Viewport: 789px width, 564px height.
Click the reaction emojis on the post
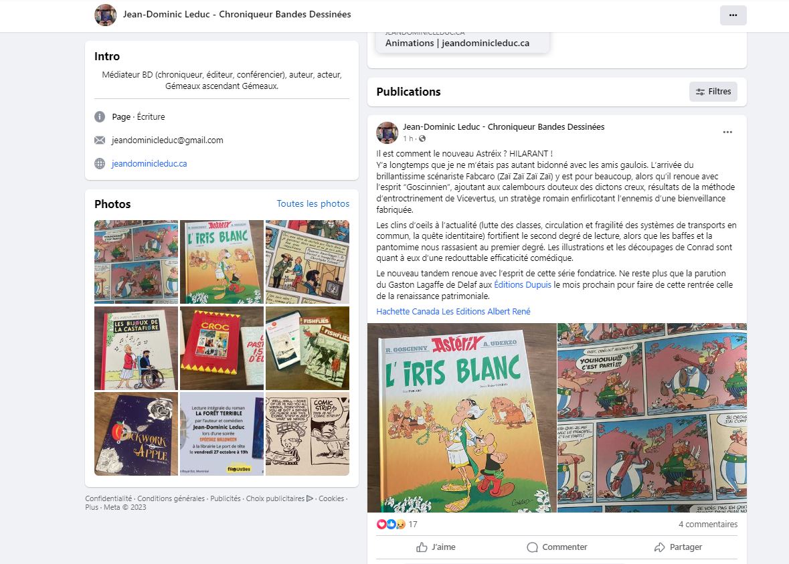click(391, 525)
